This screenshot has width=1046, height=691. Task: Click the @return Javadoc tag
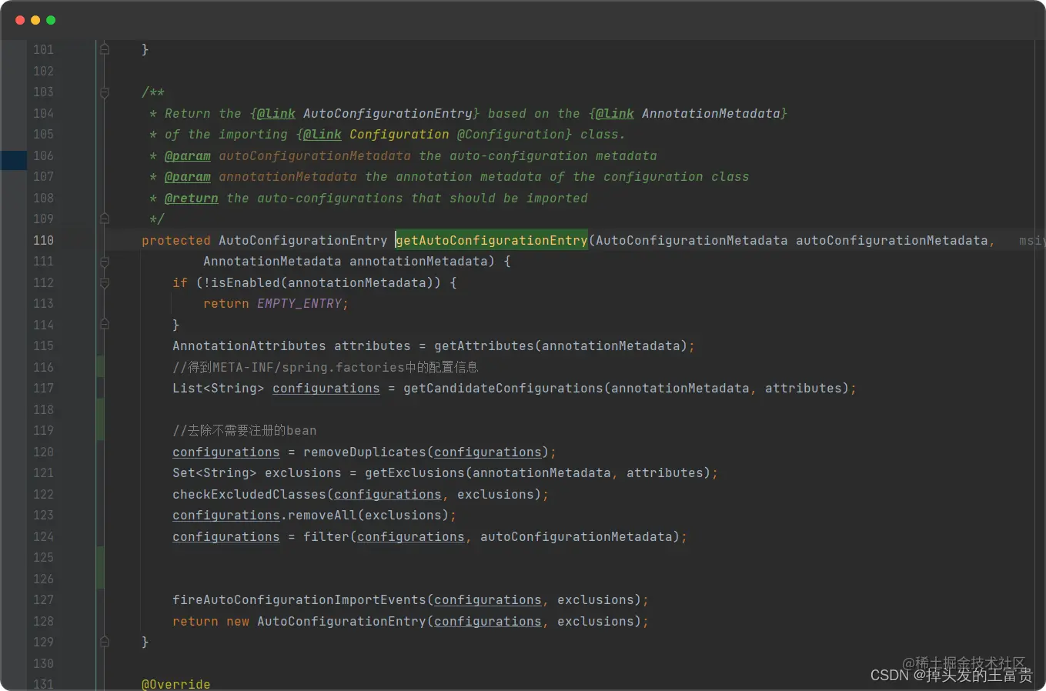[x=192, y=199]
